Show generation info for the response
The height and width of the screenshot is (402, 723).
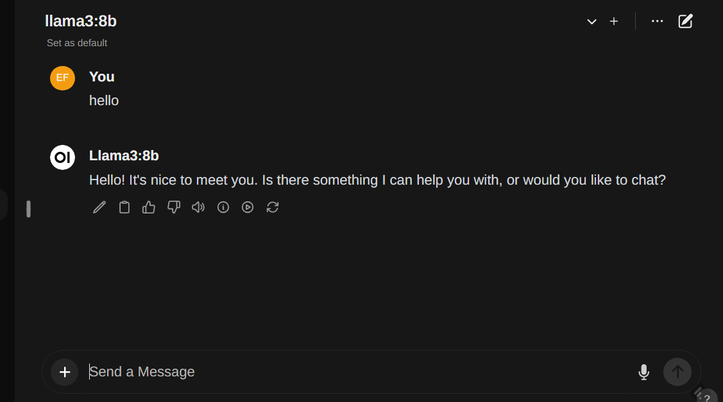point(223,207)
